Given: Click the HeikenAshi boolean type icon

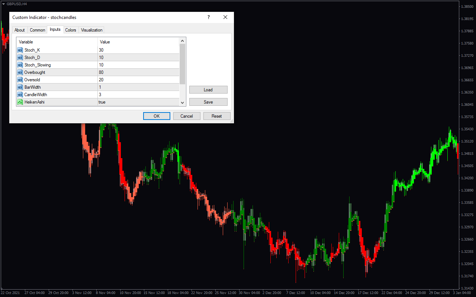Looking at the screenshot, I should [20, 102].
